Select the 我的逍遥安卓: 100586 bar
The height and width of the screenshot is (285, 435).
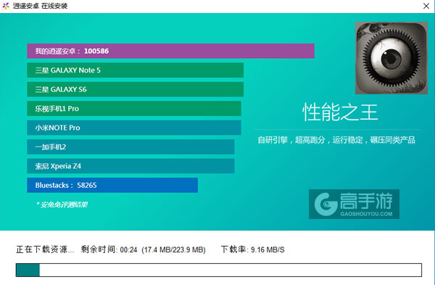coord(170,51)
